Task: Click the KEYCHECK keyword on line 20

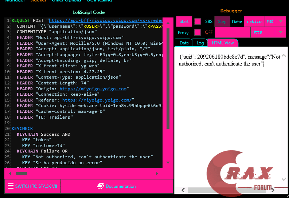Action: [22, 128]
